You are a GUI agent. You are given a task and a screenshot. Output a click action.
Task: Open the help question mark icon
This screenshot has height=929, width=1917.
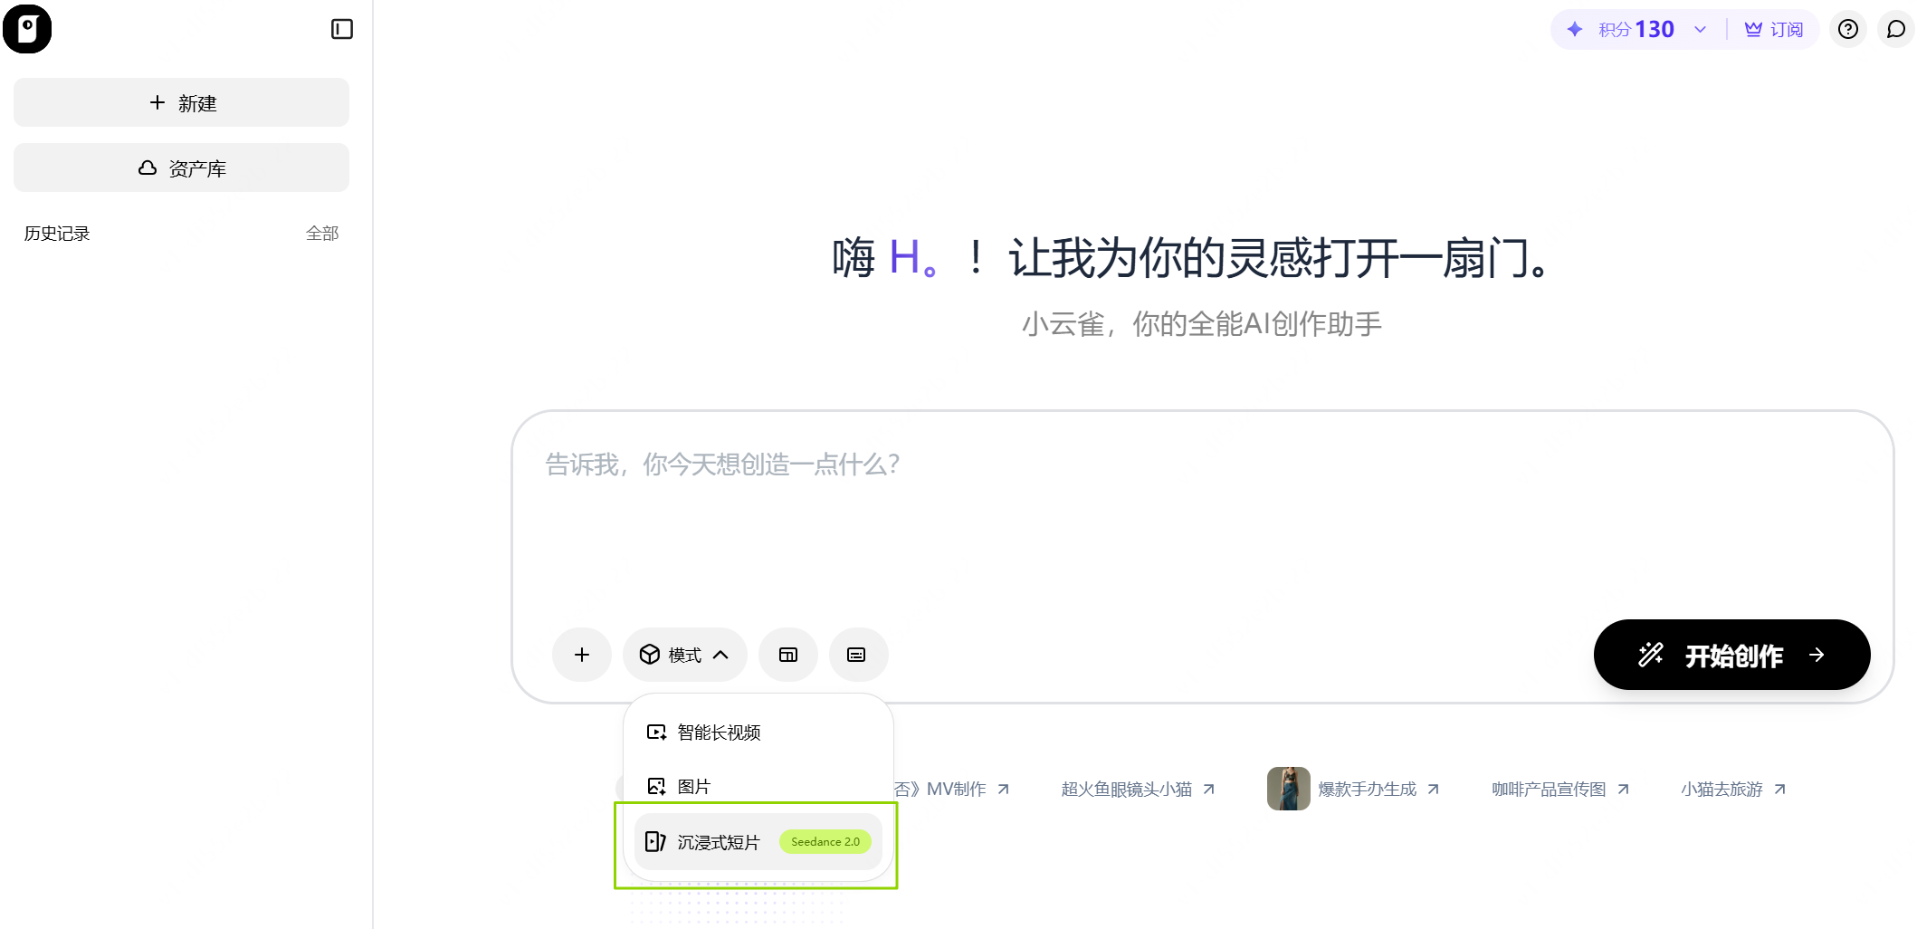[x=1847, y=29]
